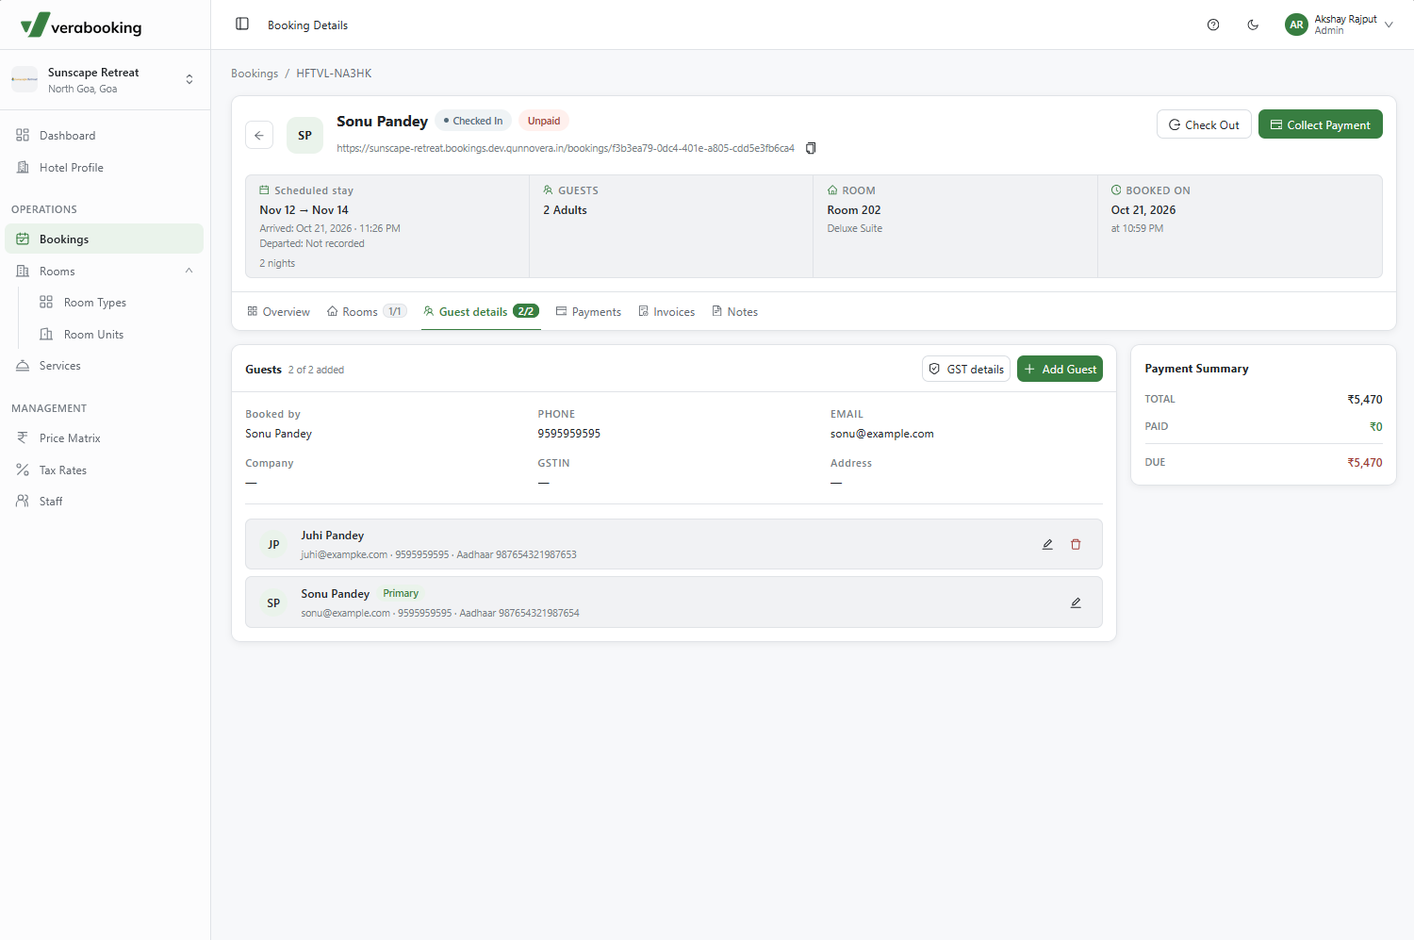The image size is (1414, 940).
Task: Delete guest Juhi Pandey with trash icon
Action: click(x=1076, y=544)
